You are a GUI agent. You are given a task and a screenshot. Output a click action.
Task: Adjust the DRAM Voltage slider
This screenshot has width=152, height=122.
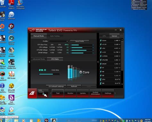[82, 53]
